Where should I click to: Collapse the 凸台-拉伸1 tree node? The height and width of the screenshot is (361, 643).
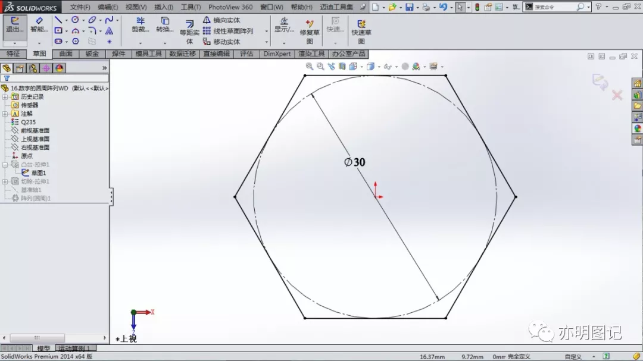pos(5,165)
